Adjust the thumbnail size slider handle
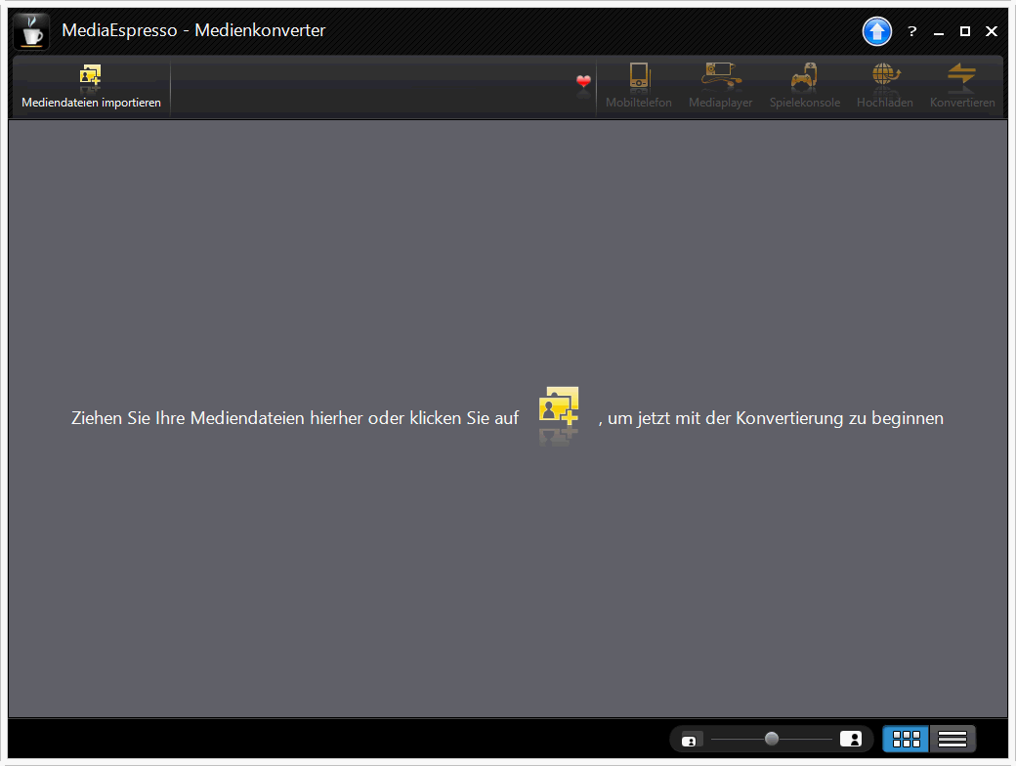 (771, 739)
